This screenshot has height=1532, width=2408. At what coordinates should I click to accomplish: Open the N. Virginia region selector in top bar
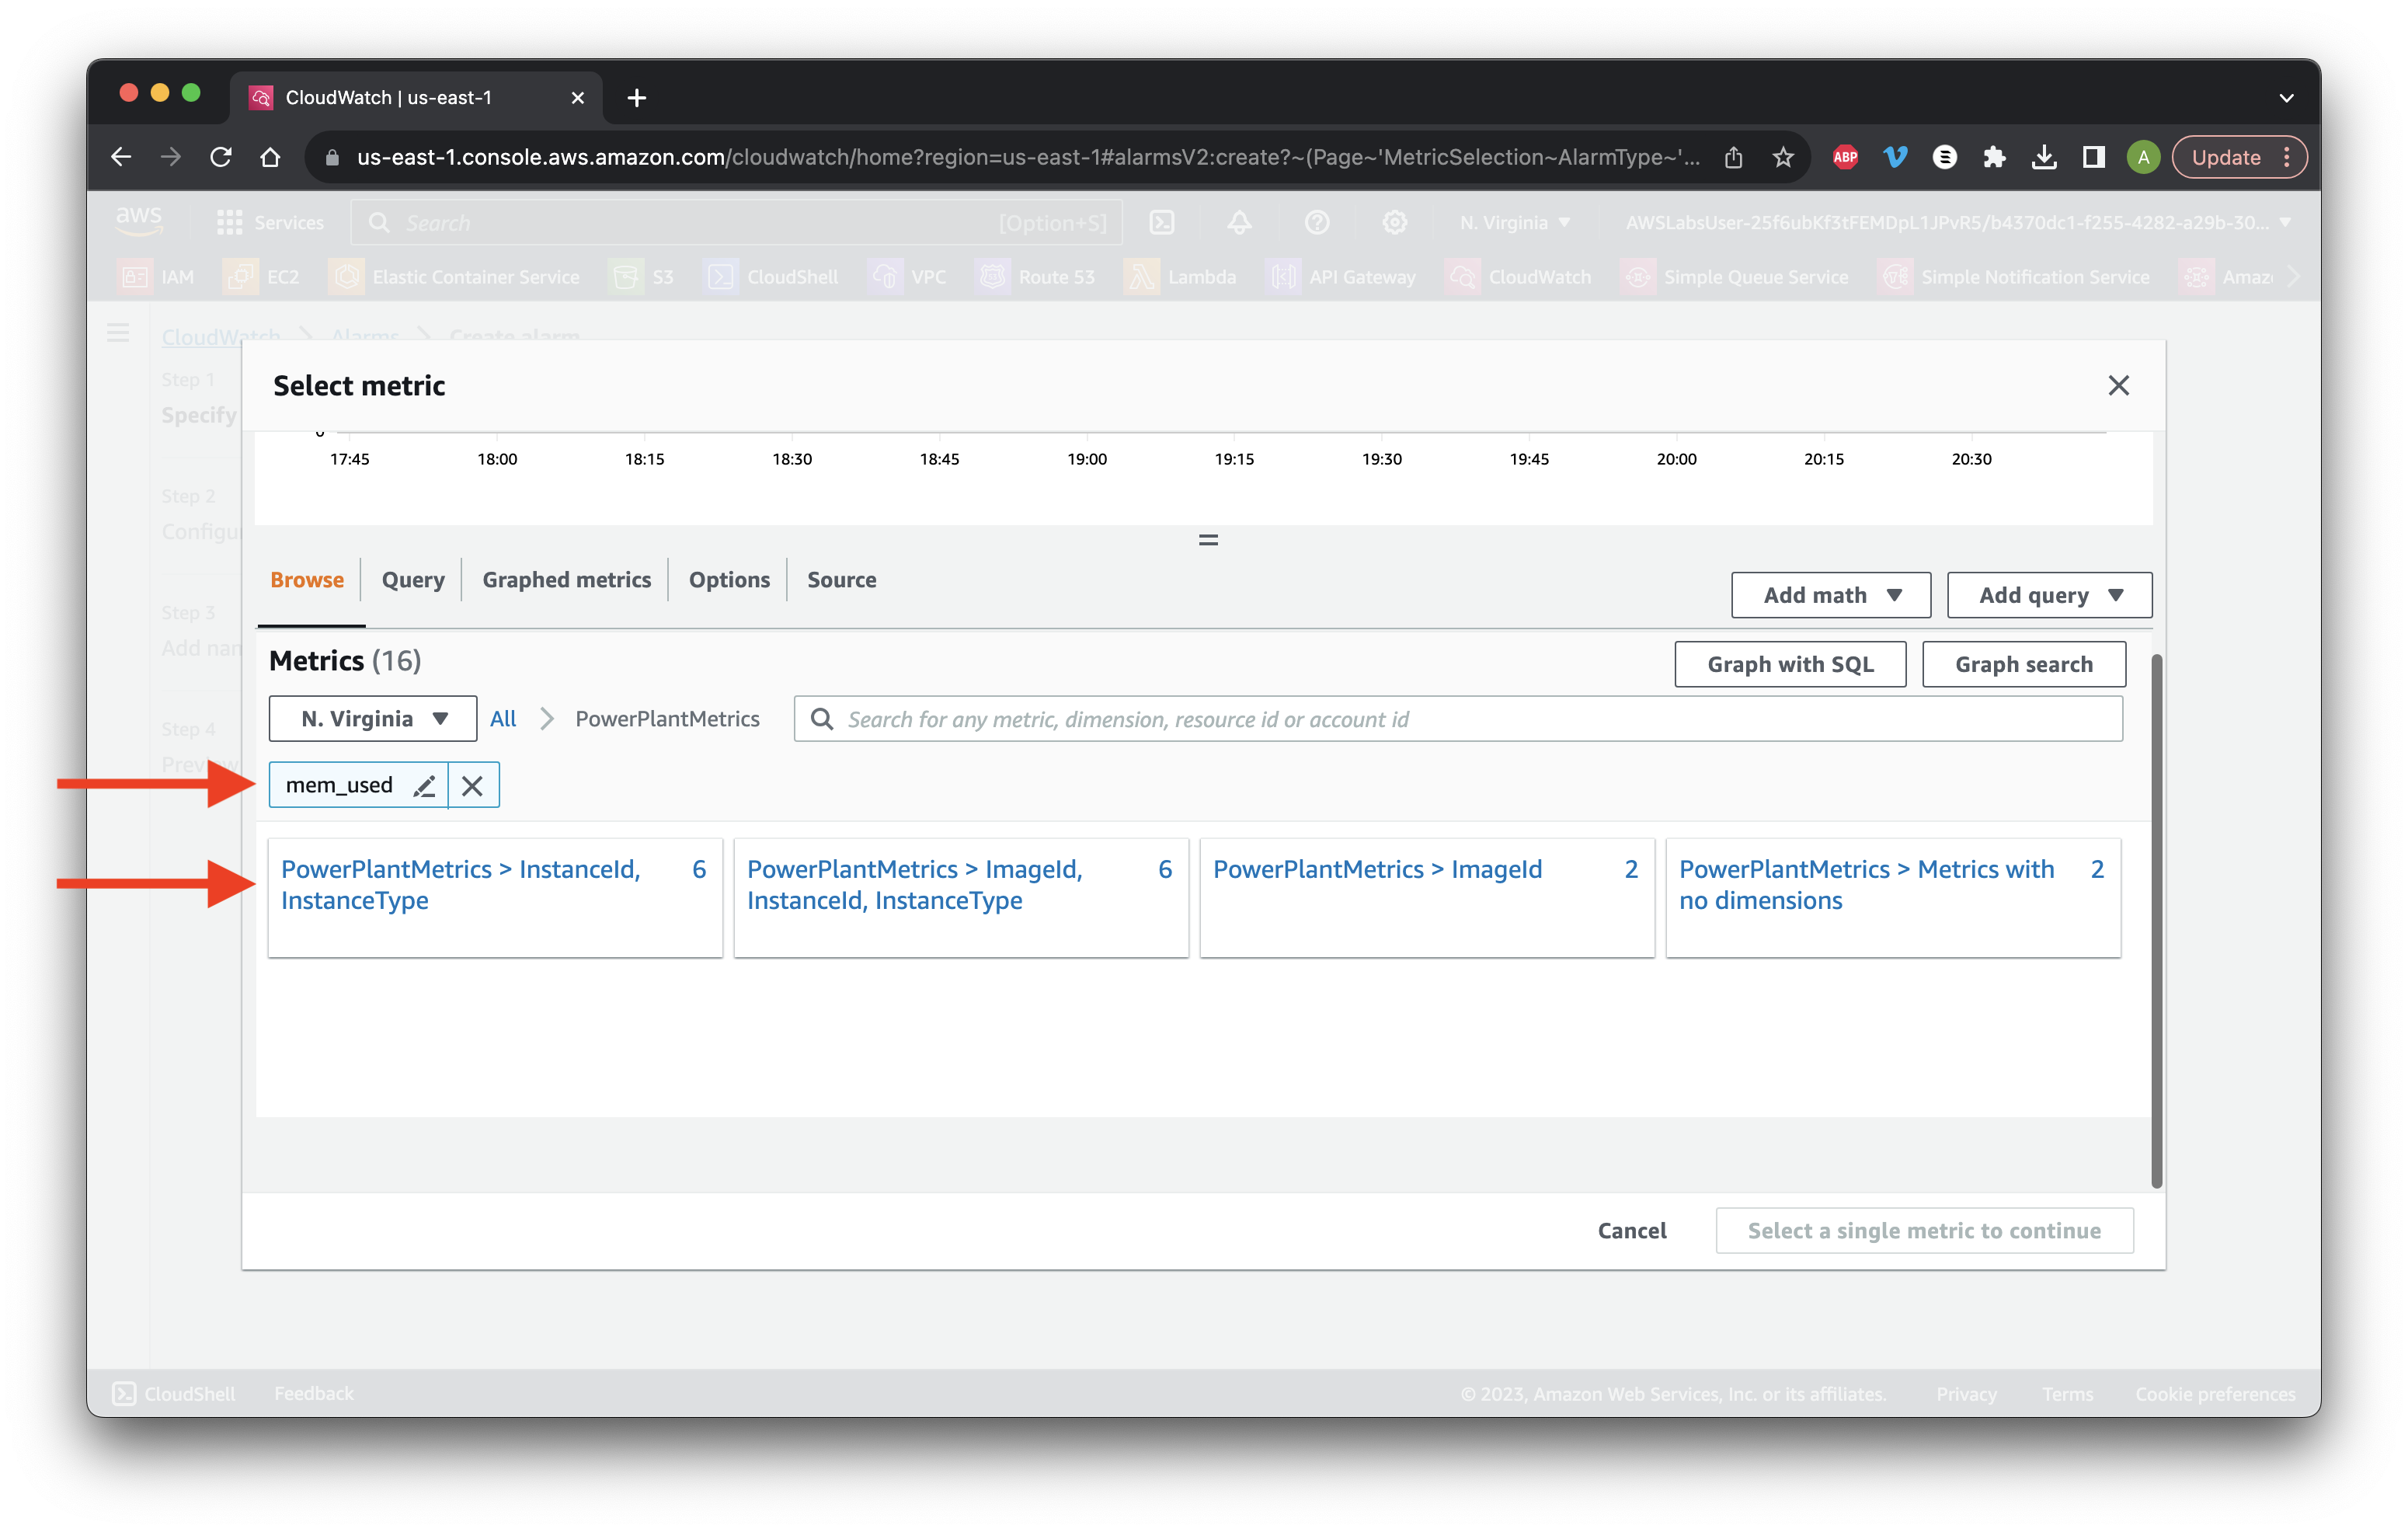click(x=1514, y=222)
